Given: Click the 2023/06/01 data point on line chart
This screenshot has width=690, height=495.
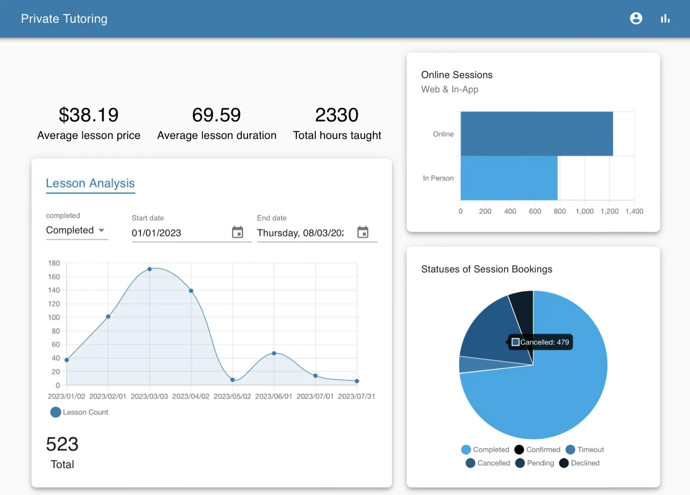Looking at the screenshot, I should [274, 353].
